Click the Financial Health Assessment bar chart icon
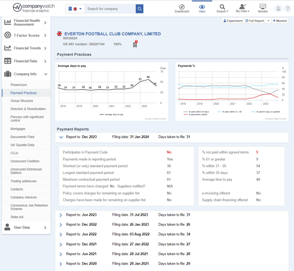 pyautogui.click(x=8, y=22)
